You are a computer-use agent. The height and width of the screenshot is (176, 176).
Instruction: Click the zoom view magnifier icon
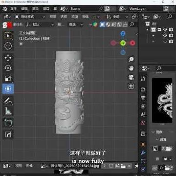coord(131,60)
